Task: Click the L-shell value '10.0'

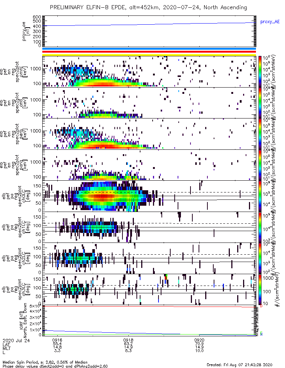Action: (x=199, y=351)
